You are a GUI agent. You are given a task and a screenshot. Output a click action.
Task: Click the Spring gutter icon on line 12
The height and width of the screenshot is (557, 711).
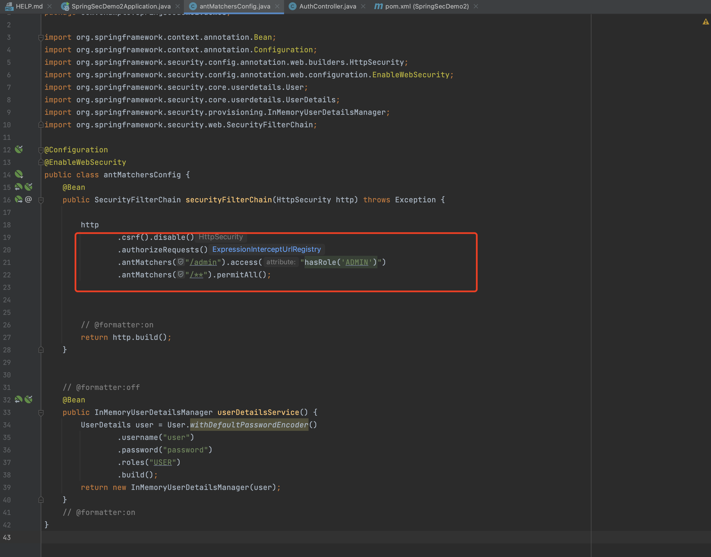[19, 149]
